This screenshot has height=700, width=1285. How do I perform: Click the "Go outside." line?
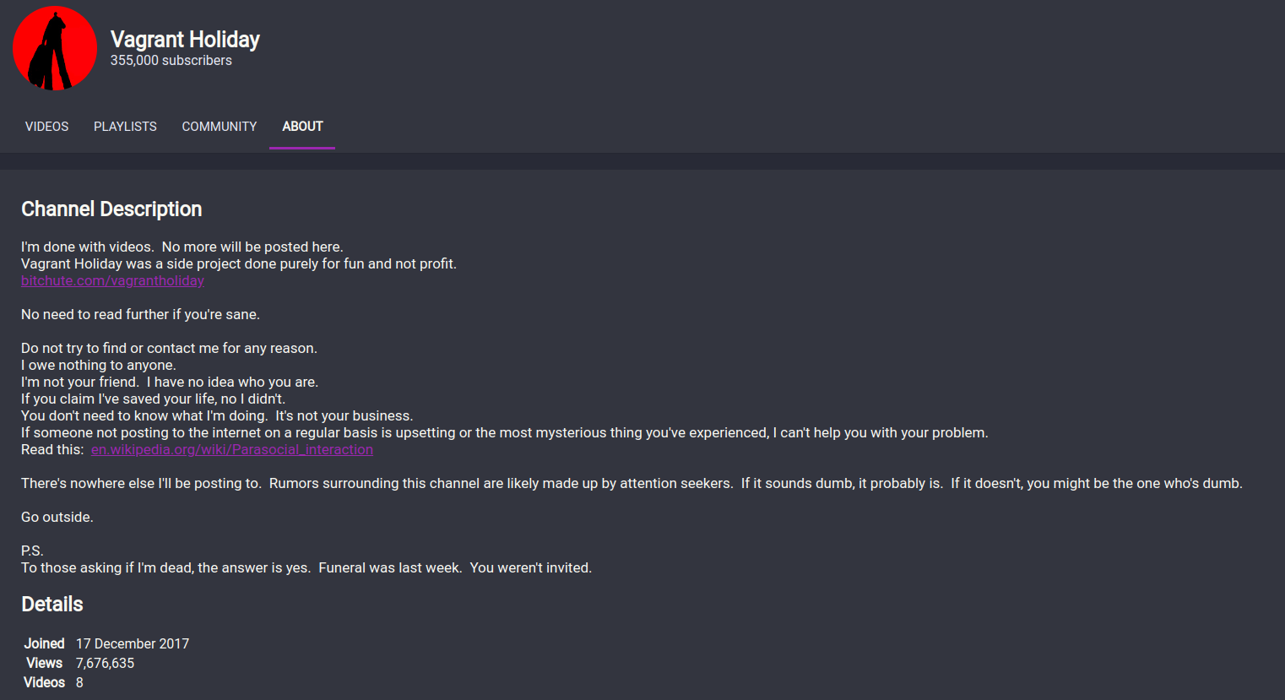[57, 518]
